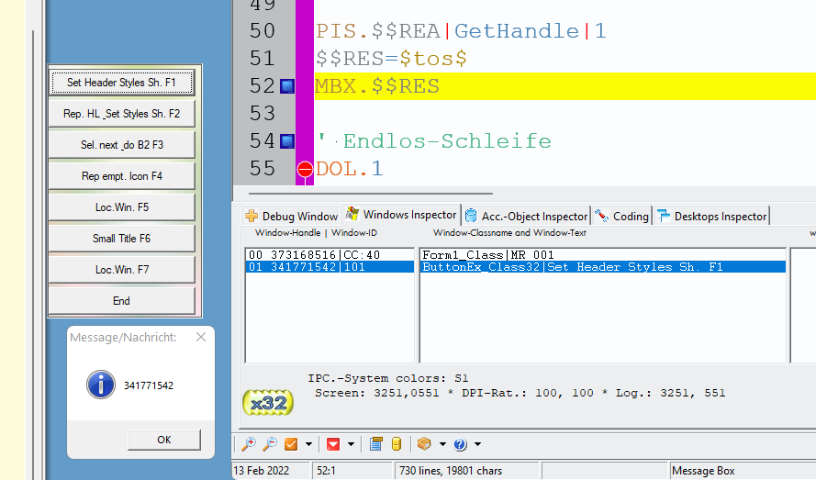816x480 pixels.
Task: Click the Set Header Styles Sh. F1 button
Action: tap(121, 83)
